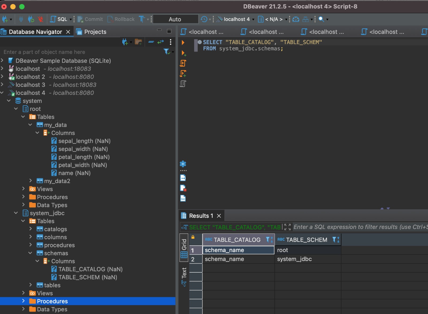Expand the localhost 3 connection
Image resolution: width=428 pixels, height=314 pixels.
[x=2, y=84]
